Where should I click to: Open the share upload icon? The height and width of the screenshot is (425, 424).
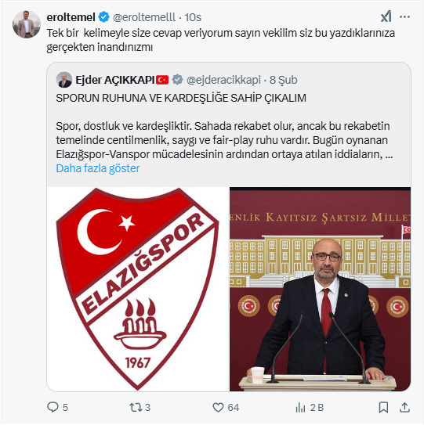coord(404,407)
